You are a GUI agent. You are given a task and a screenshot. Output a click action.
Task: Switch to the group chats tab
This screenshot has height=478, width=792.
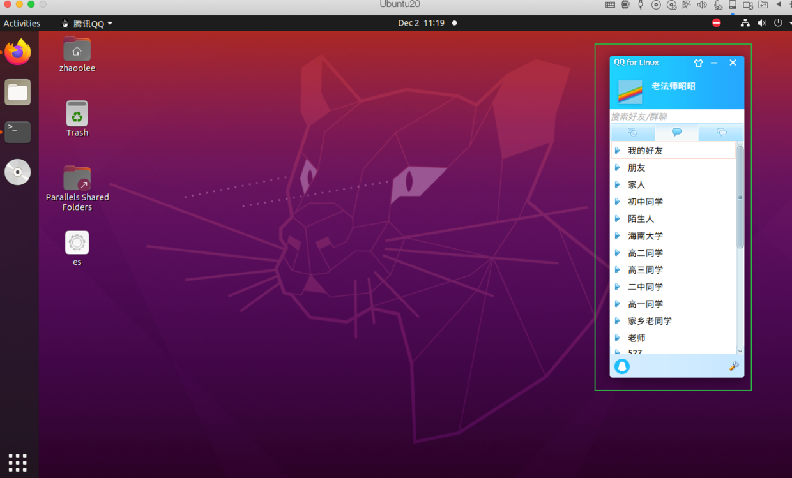[x=721, y=133]
